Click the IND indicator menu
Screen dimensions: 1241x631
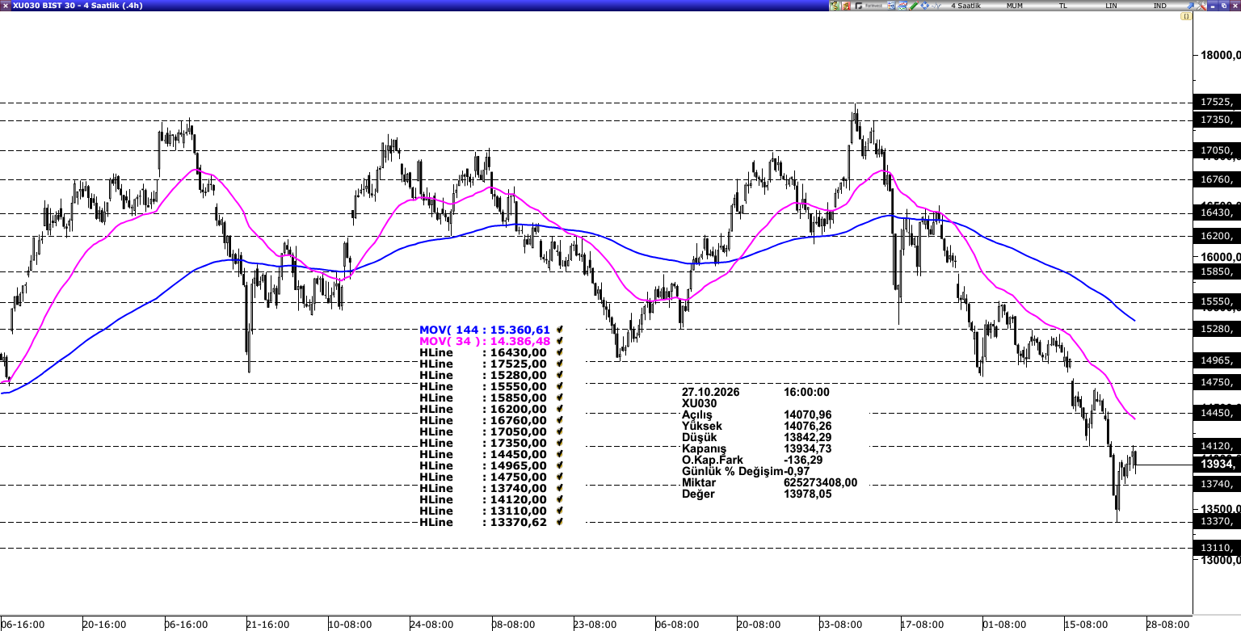pyautogui.click(x=1159, y=6)
